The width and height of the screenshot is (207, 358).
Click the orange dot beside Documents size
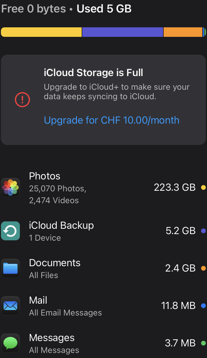[203, 268]
